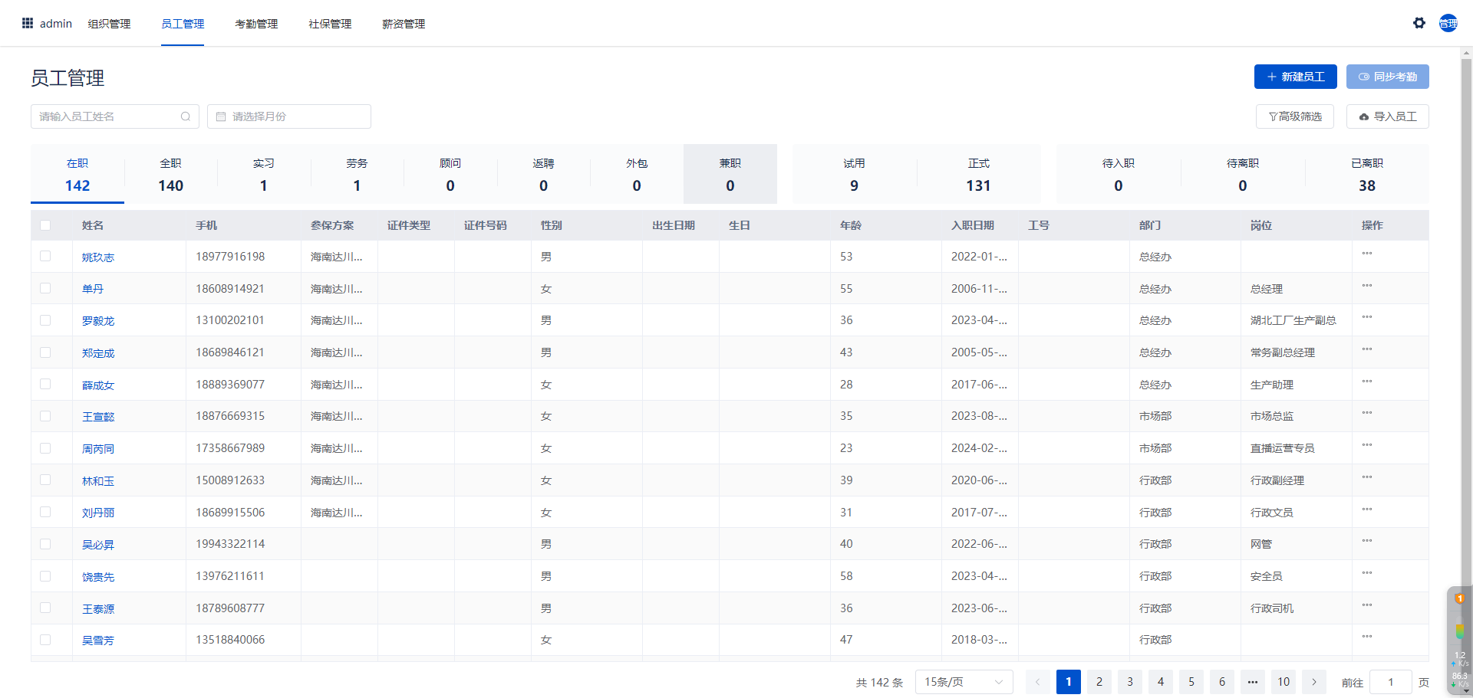1473x698 pixels.
Task: Toggle the select-all checkbox in table header
Action: click(45, 225)
